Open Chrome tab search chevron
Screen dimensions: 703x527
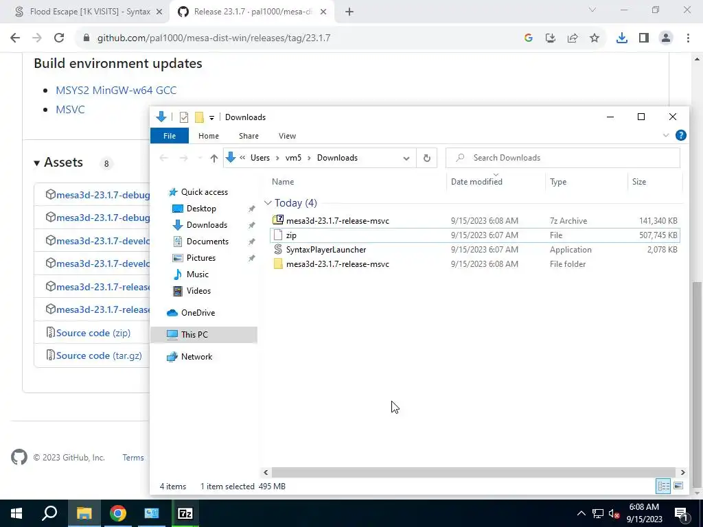coord(592,10)
